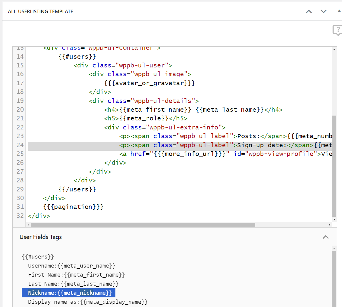This screenshot has height=307, width=342.
Task: Click the Posts: label on line 23
Action: pyautogui.click(x=249, y=136)
